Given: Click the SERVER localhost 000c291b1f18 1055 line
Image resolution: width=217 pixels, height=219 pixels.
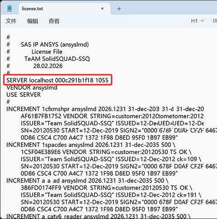Looking at the screenshot, I should point(57,80).
